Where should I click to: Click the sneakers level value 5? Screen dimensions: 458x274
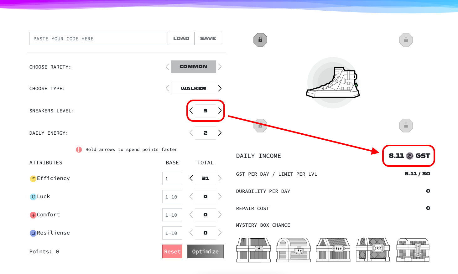206,111
